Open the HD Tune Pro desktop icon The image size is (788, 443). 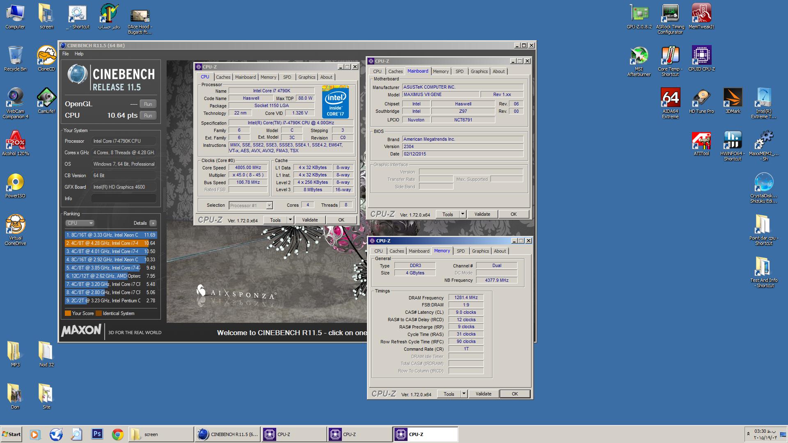[x=701, y=100]
